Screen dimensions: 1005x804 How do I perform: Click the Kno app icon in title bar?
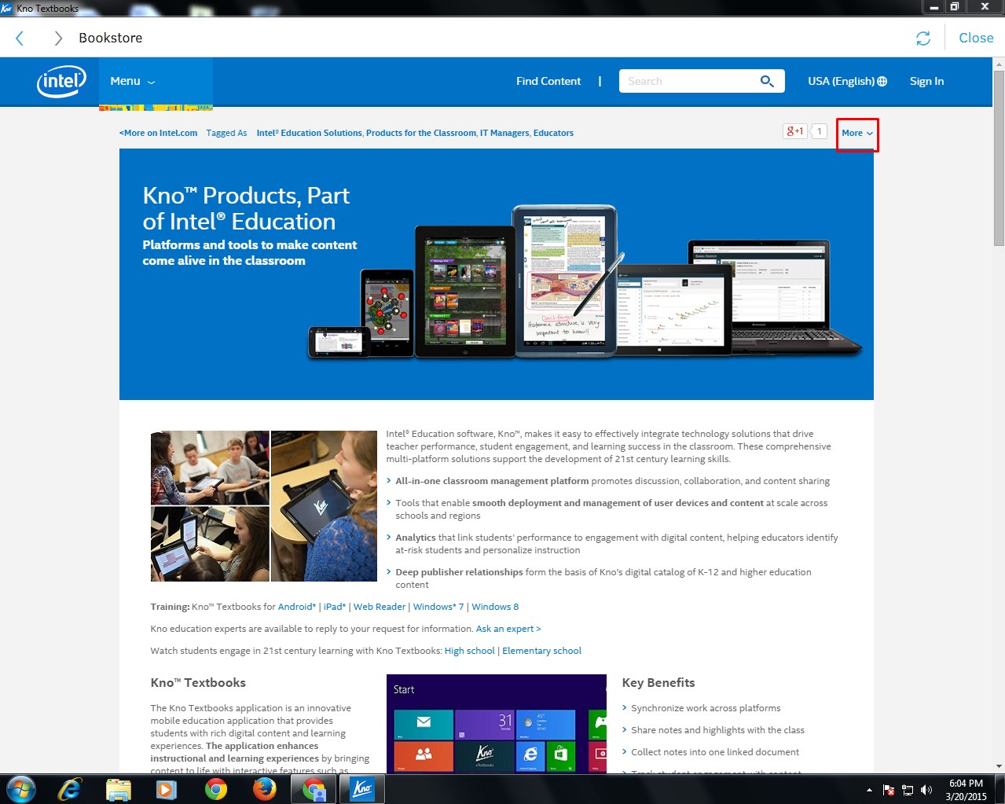pyautogui.click(x=7, y=7)
